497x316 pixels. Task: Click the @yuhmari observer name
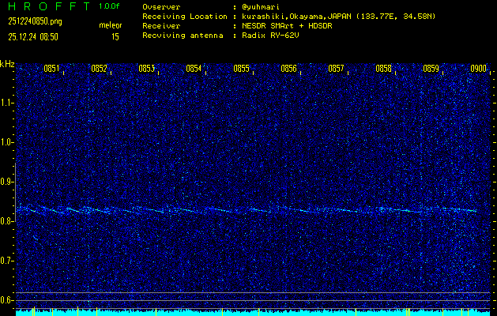tap(259, 6)
